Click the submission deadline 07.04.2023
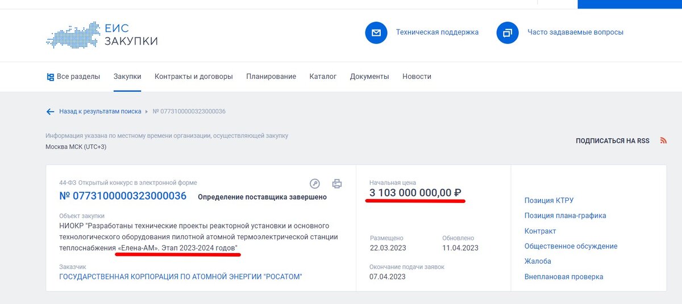This screenshot has height=304, width=682. (388, 277)
